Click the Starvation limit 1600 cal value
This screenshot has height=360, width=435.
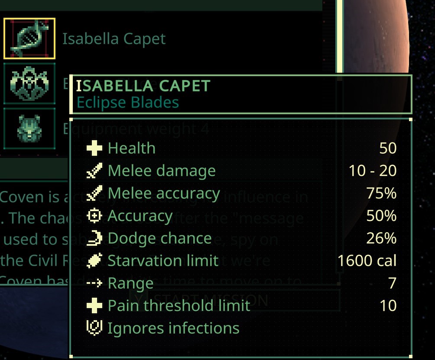coord(367,261)
